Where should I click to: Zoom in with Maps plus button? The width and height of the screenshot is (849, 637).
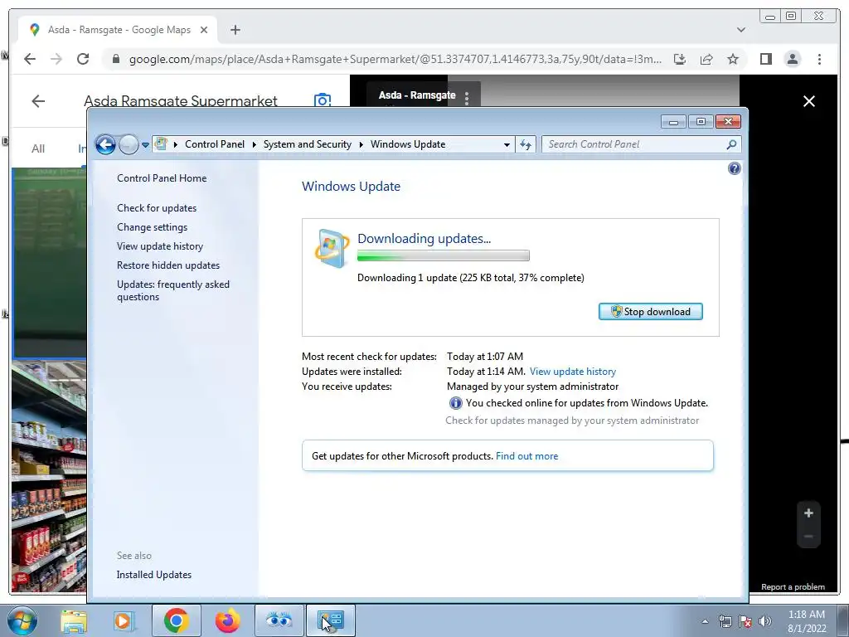point(808,513)
